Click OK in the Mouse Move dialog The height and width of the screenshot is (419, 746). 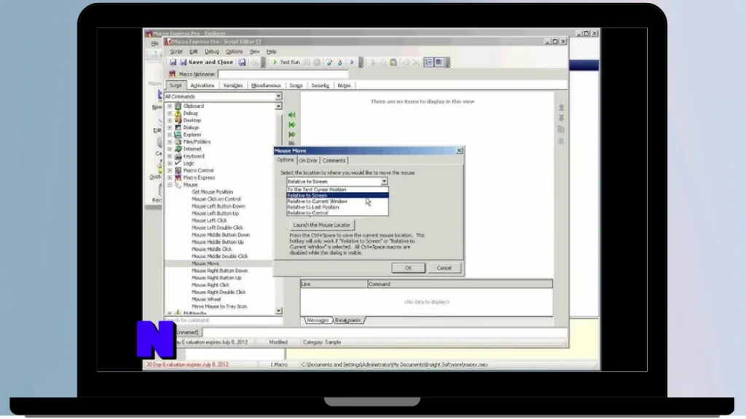(x=408, y=268)
